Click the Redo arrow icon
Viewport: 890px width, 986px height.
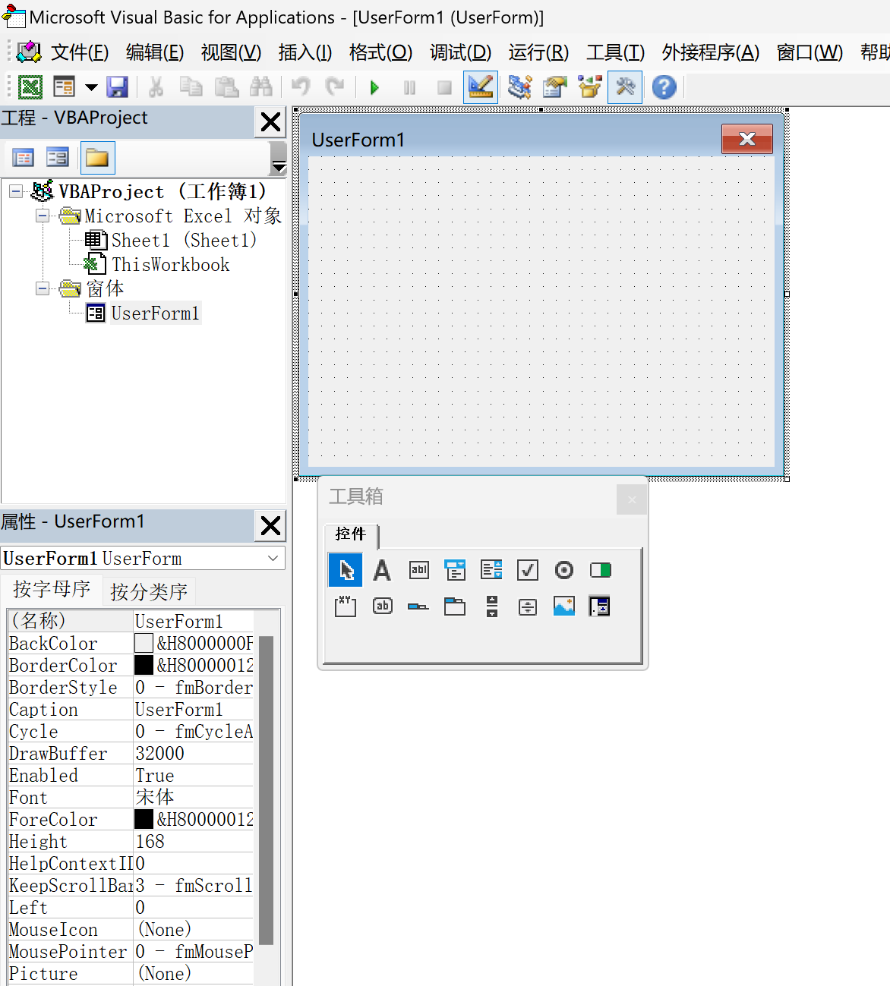point(335,87)
